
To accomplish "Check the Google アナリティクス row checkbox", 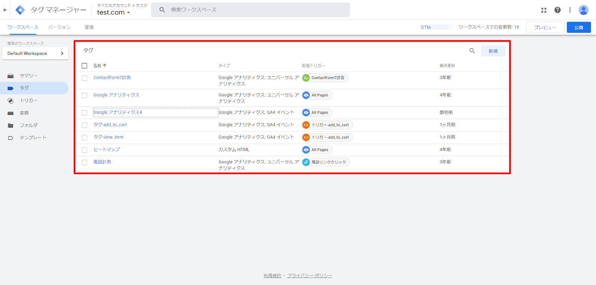I will (85, 96).
